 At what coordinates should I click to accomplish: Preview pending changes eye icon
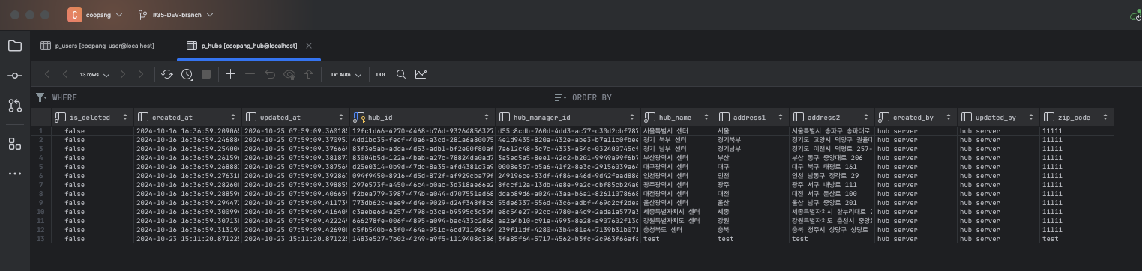(x=289, y=74)
